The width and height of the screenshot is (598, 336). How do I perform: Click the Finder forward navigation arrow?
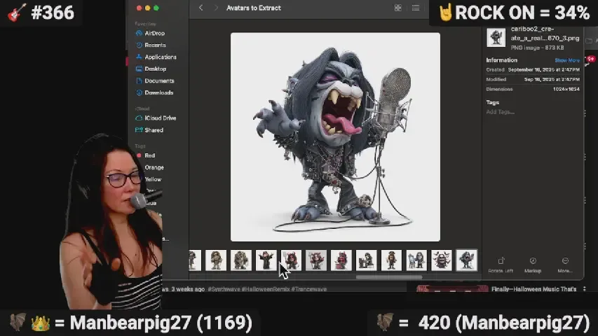213,8
